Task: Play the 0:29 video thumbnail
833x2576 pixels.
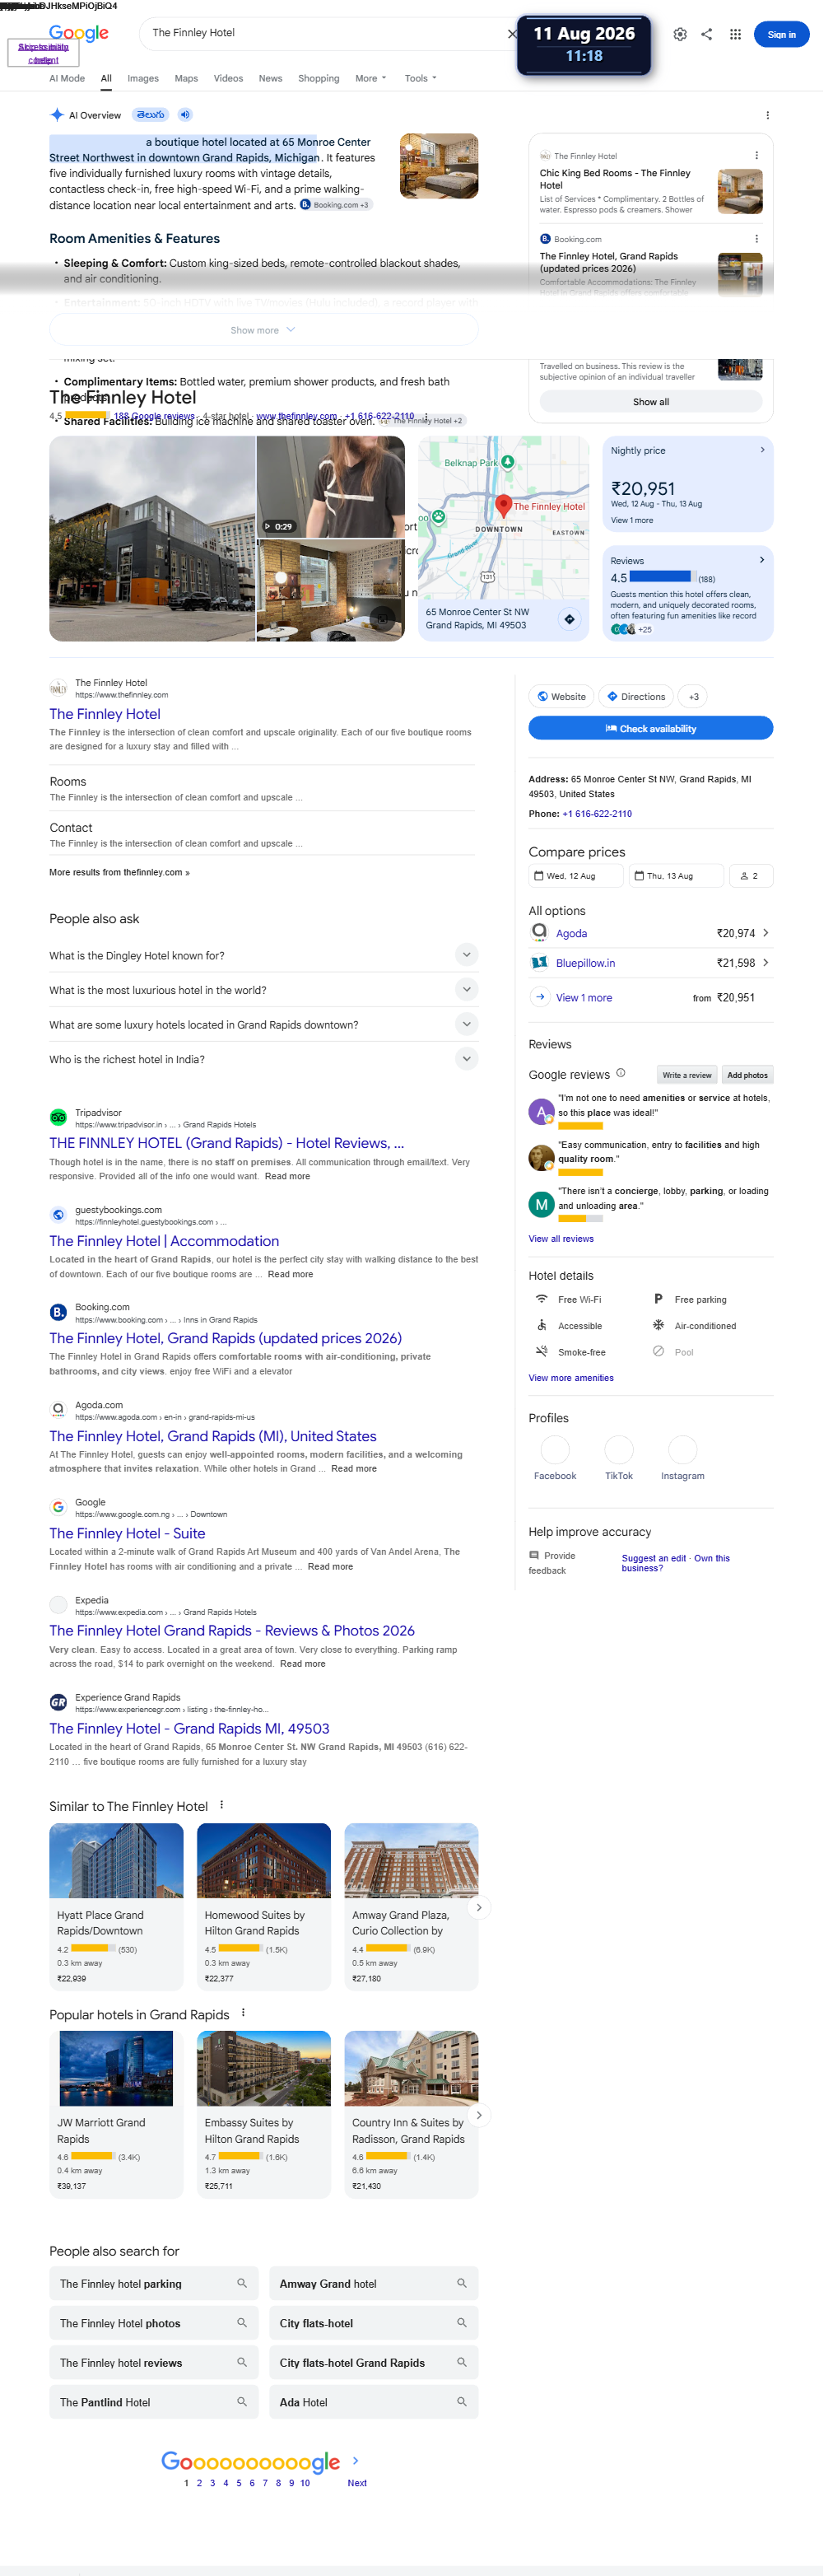Action: tap(330, 487)
